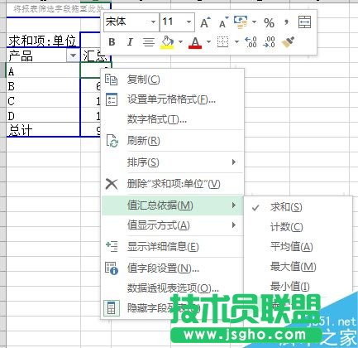The image size is (358, 348).
Task: Select row label D in pivot table
Action: point(43,115)
